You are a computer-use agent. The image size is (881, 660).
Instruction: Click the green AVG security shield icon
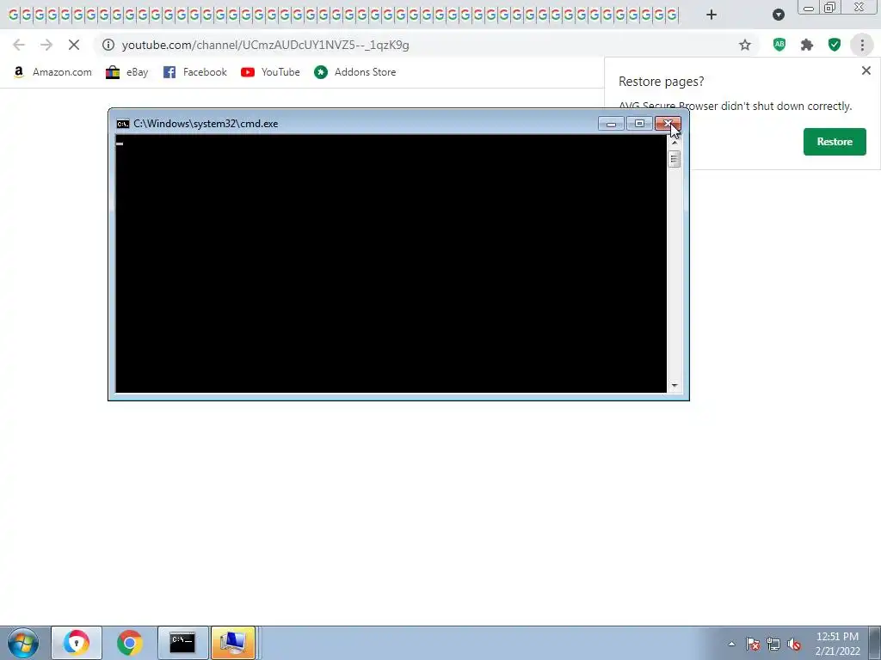[x=835, y=45]
